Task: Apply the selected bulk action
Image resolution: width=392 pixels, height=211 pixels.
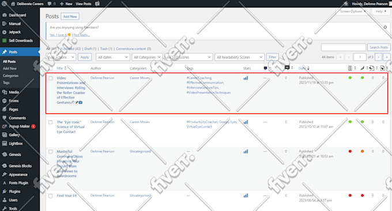Action: (x=85, y=57)
